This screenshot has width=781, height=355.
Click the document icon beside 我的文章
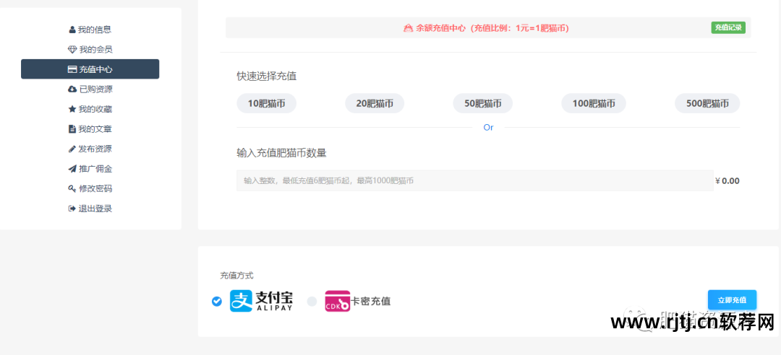click(x=72, y=129)
